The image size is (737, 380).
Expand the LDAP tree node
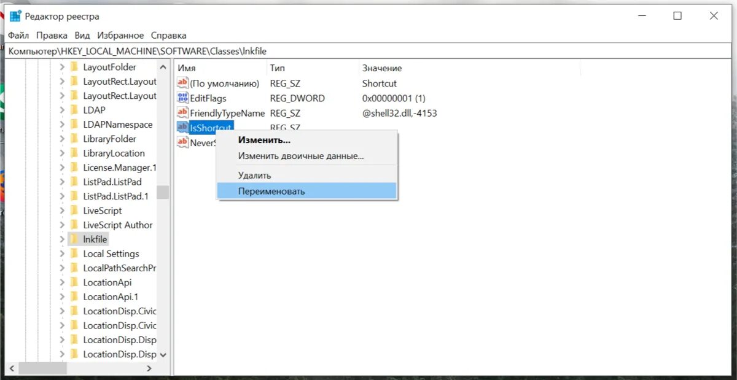[x=62, y=110]
